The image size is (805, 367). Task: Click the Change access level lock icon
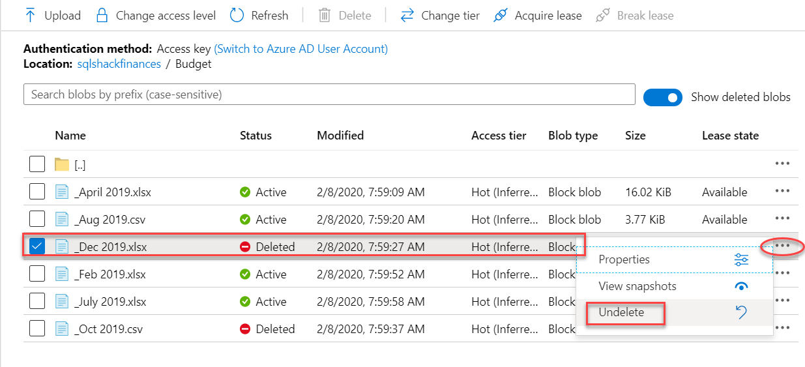[x=102, y=15]
